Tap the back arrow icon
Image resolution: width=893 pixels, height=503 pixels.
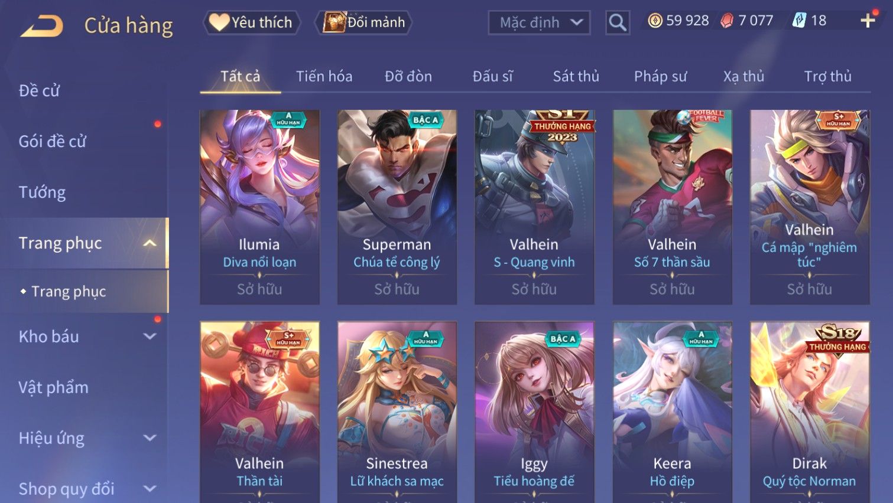[x=41, y=26]
